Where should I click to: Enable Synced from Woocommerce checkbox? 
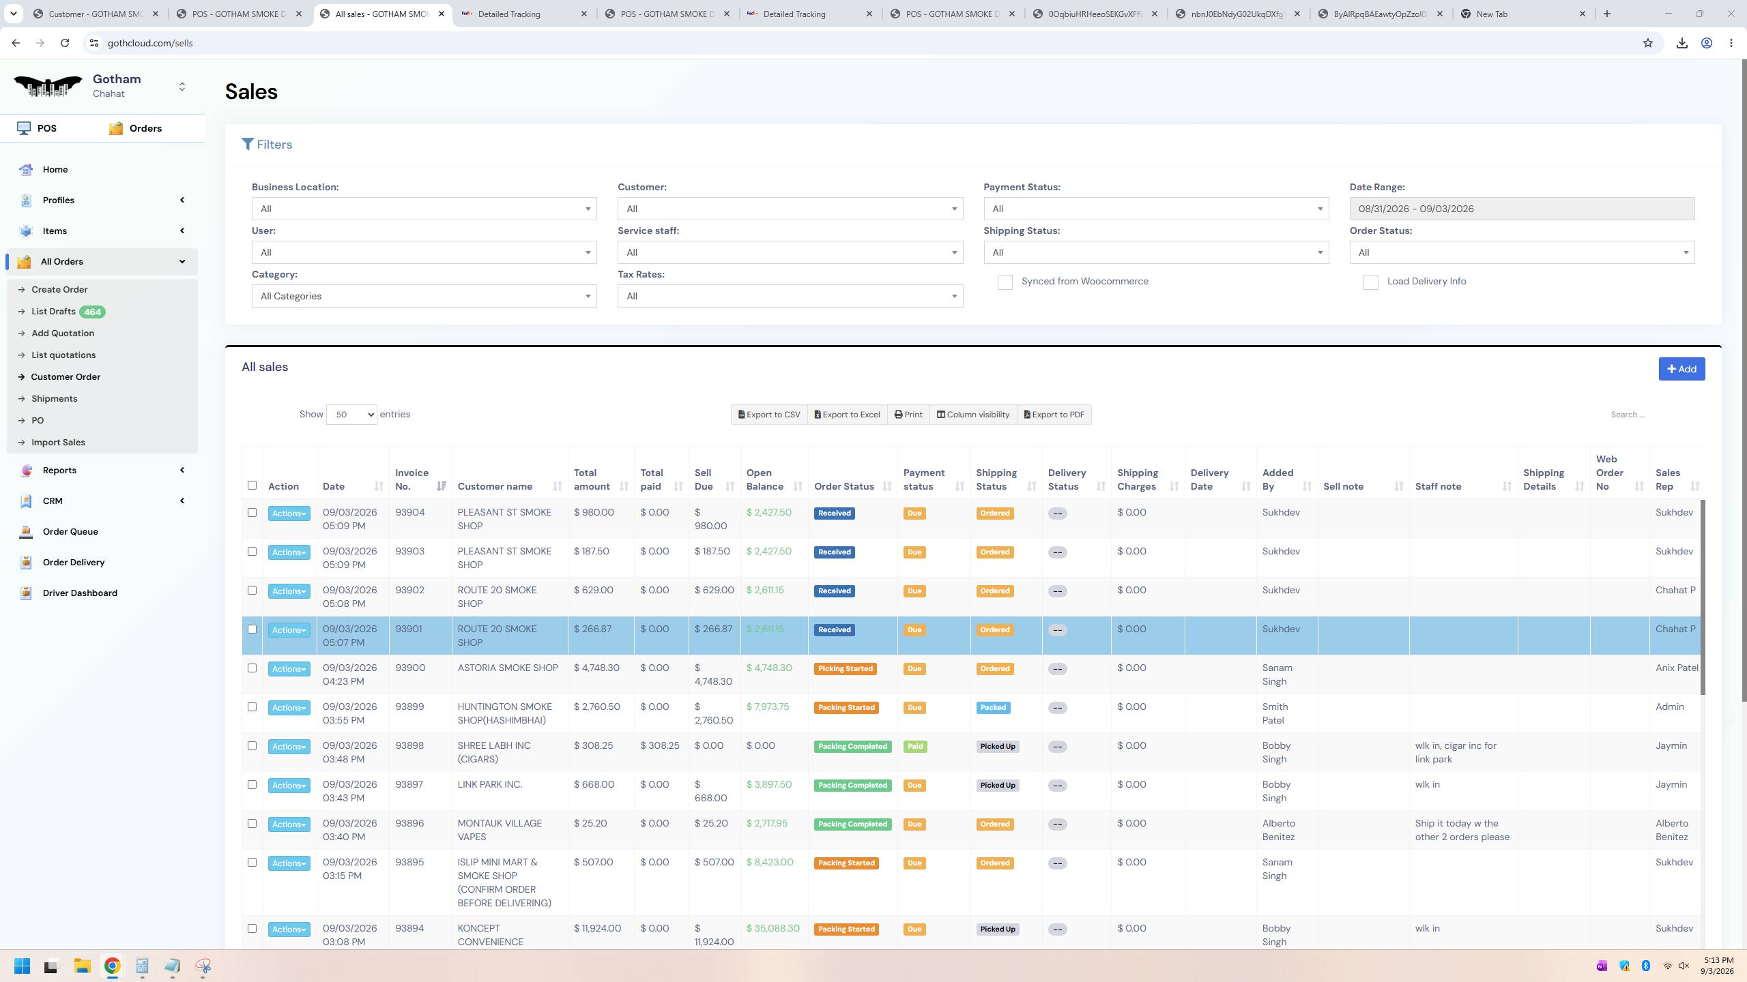pyautogui.click(x=1005, y=282)
